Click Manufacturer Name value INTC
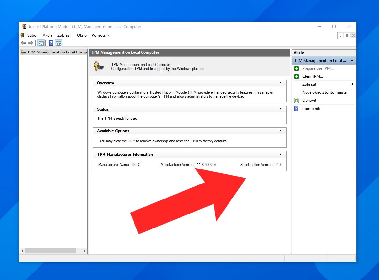Viewport: 379px width, 280px height. (136, 165)
